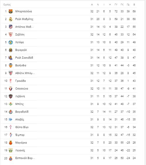Click the Levante club crest

pyautogui.click(x=11, y=96)
